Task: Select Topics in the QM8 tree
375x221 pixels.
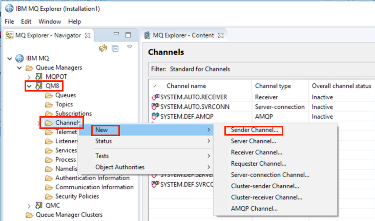Action: (x=64, y=105)
